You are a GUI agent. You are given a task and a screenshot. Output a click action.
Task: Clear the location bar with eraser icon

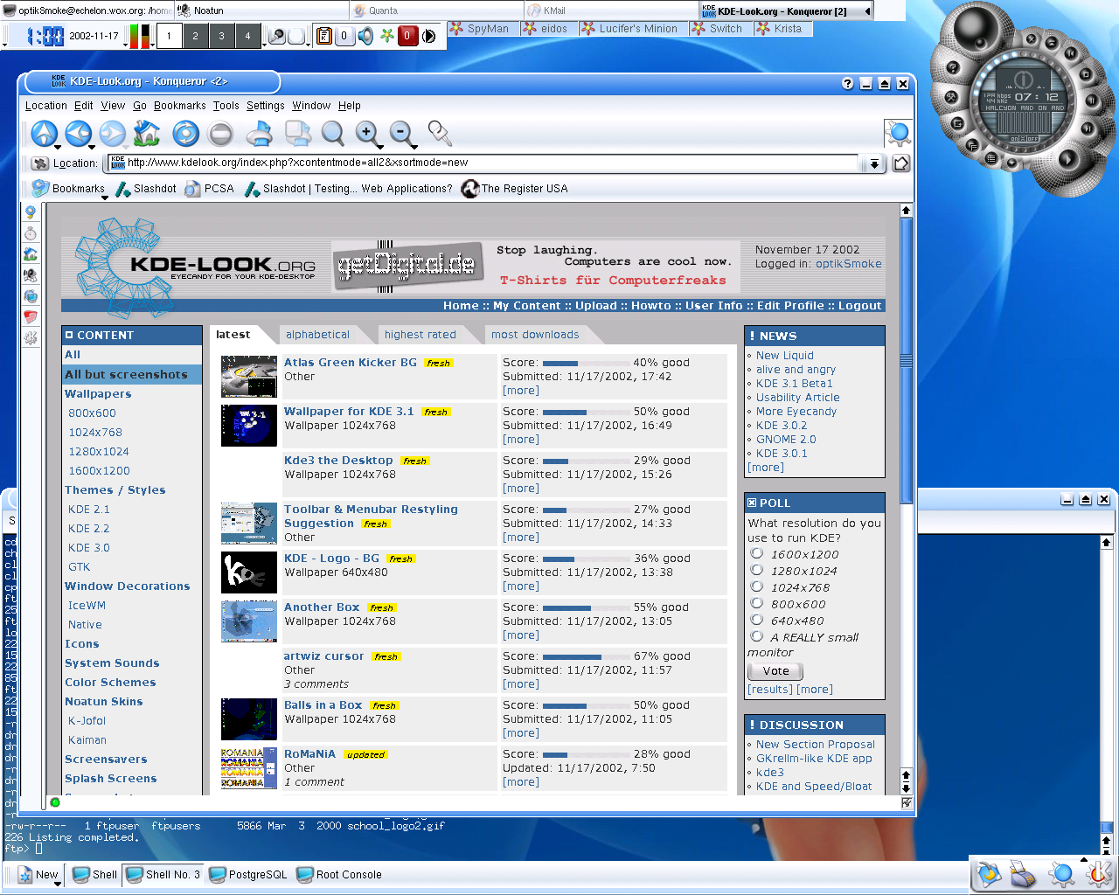coord(39,163)
